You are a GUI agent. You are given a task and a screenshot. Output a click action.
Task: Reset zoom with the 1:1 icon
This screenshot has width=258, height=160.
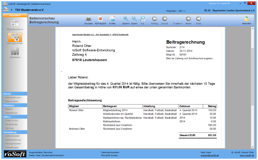(142, 19)
